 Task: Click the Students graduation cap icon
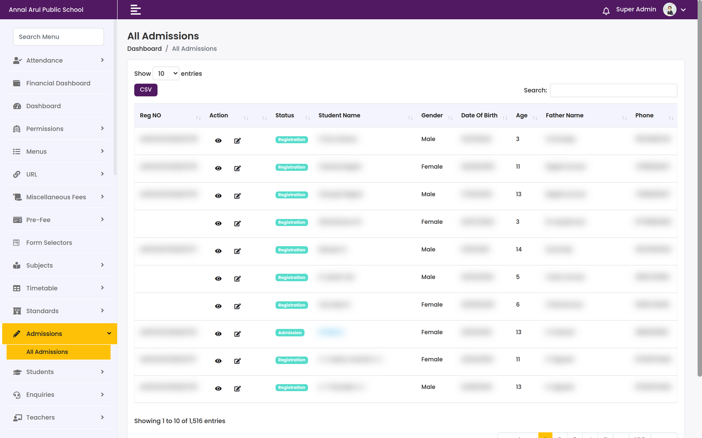click(x=17, y=372)
